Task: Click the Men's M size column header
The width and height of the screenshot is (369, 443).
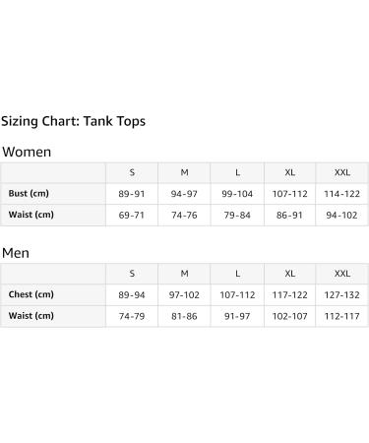Action: (185, 274)
